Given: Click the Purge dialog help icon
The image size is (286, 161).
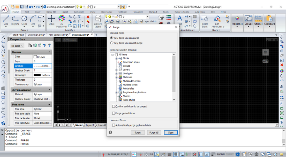Looking at the screenshot, I should (110, 132).
